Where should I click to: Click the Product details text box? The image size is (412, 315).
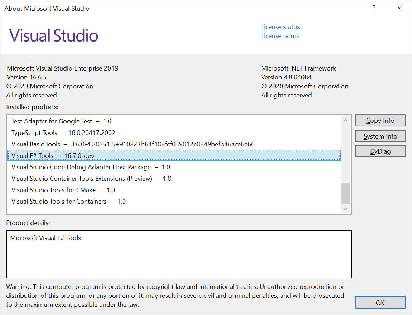tap(179, 254)
